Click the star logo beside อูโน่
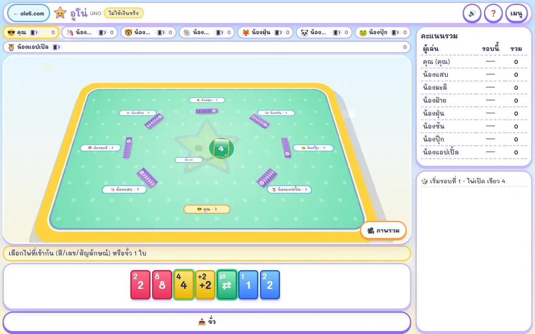The height and width of the screenshot is (334, 535). 60,13
